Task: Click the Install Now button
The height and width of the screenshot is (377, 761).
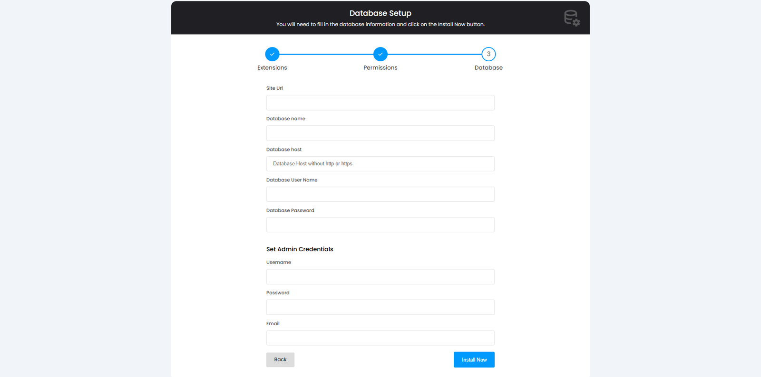Action: click(x=474, y=360)
